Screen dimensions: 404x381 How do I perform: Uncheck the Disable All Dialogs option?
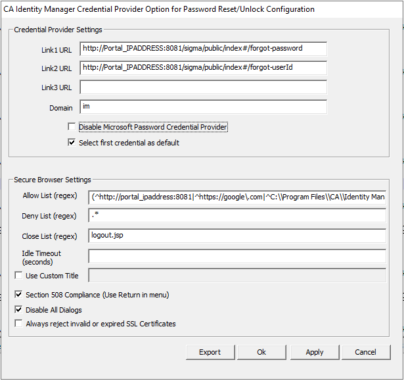click(18, 310)
